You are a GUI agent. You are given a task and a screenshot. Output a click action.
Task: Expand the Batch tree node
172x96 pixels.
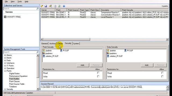5,58
